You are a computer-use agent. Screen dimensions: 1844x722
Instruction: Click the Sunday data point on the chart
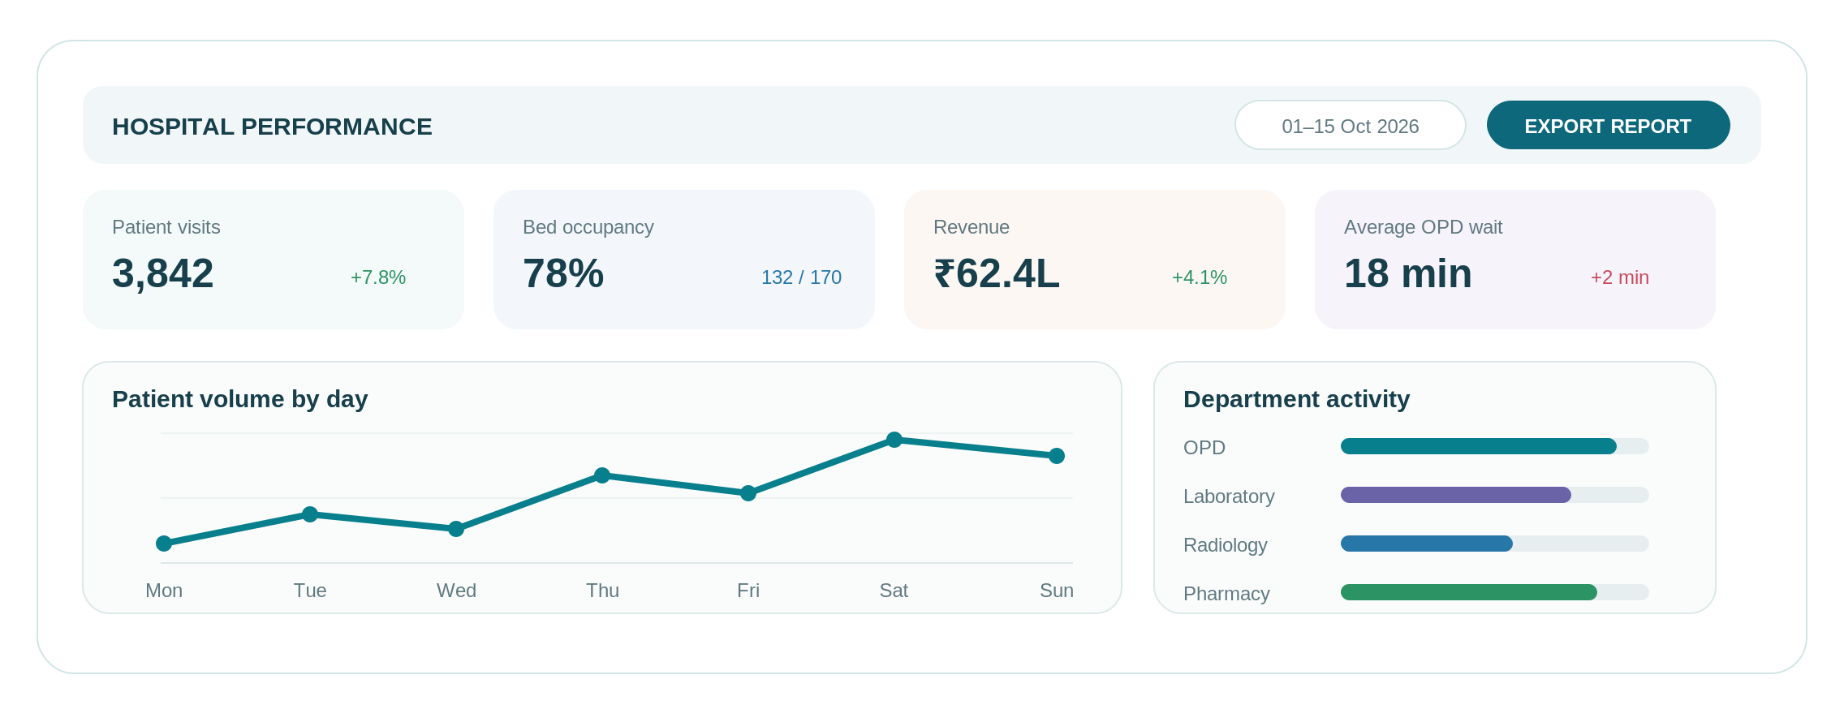point(1057,456)
